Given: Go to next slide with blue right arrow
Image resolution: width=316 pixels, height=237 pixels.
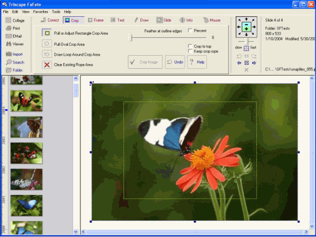Looking at the screenshot, I should pos(254,63).
